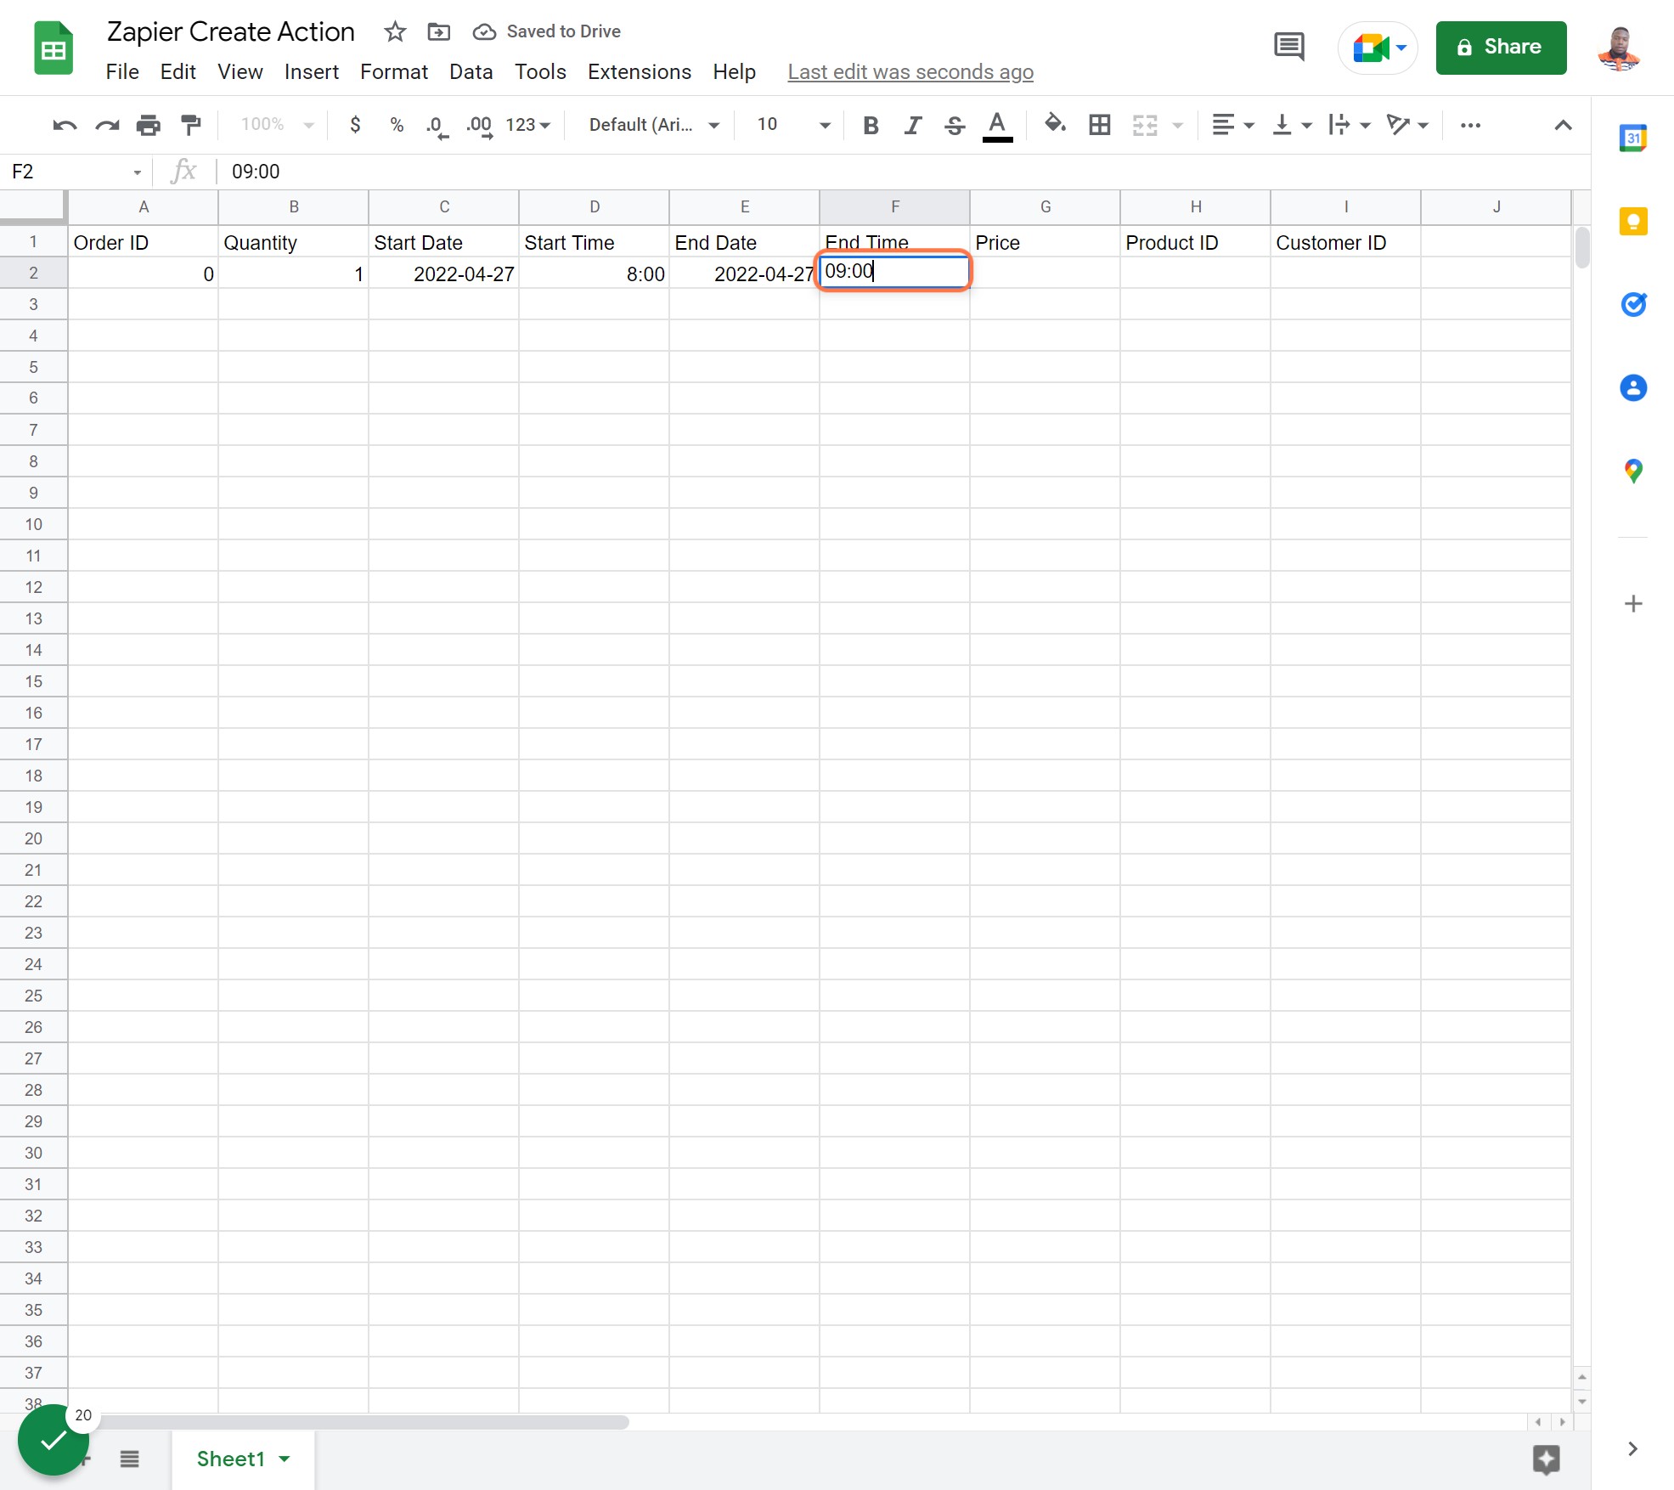
Task: Open Google Maps in the side panel
Action: point(1632,471)
